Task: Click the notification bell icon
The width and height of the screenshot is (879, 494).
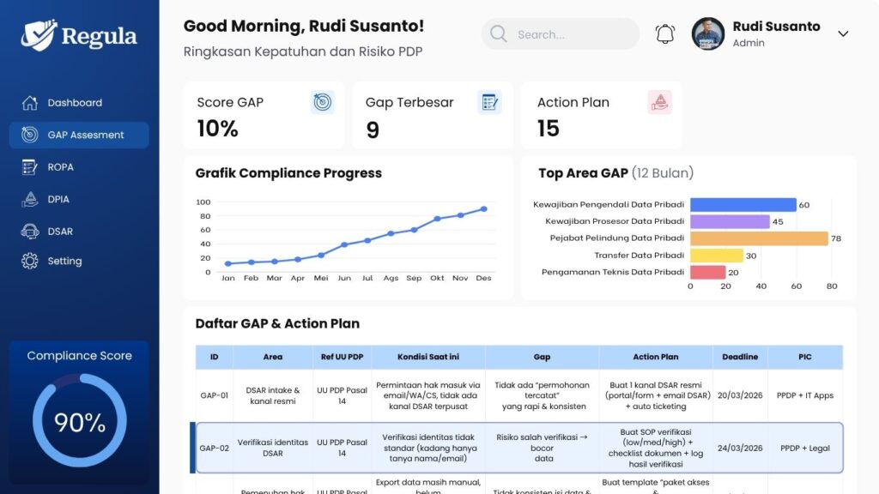Action: (665, 34)
